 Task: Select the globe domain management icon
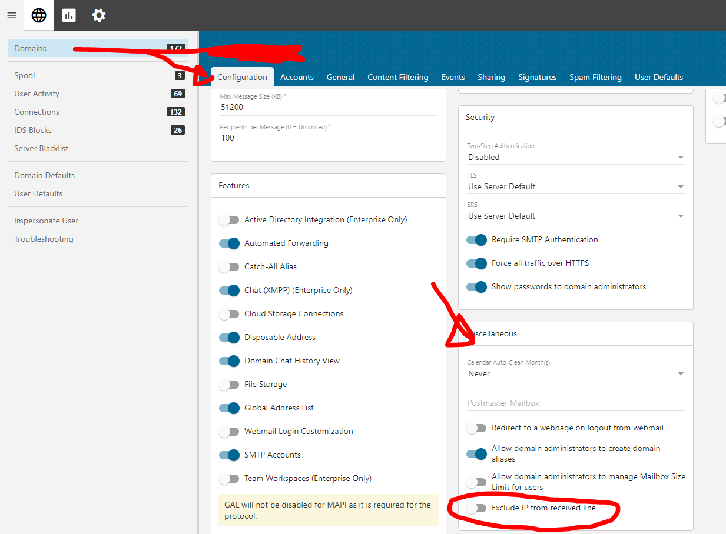[x=39, y=15]
